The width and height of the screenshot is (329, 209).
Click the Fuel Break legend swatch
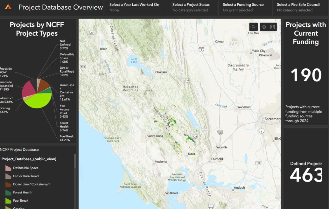click(8, 201)
